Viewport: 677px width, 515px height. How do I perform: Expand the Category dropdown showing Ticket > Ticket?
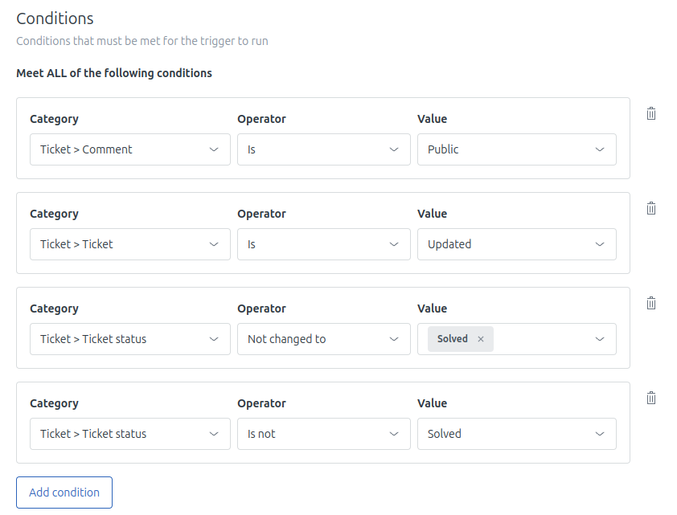tap(129, 244)
